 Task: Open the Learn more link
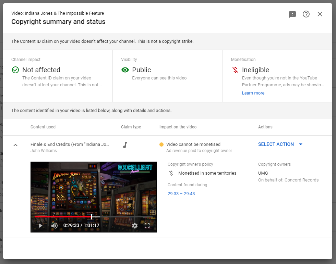click(x=253, y=93)
